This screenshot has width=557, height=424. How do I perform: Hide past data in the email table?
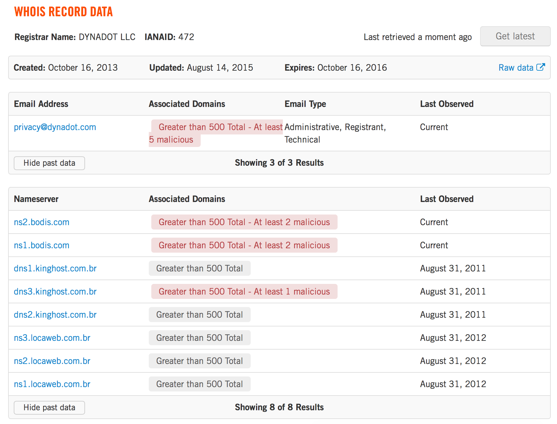[x=49, y=163]
